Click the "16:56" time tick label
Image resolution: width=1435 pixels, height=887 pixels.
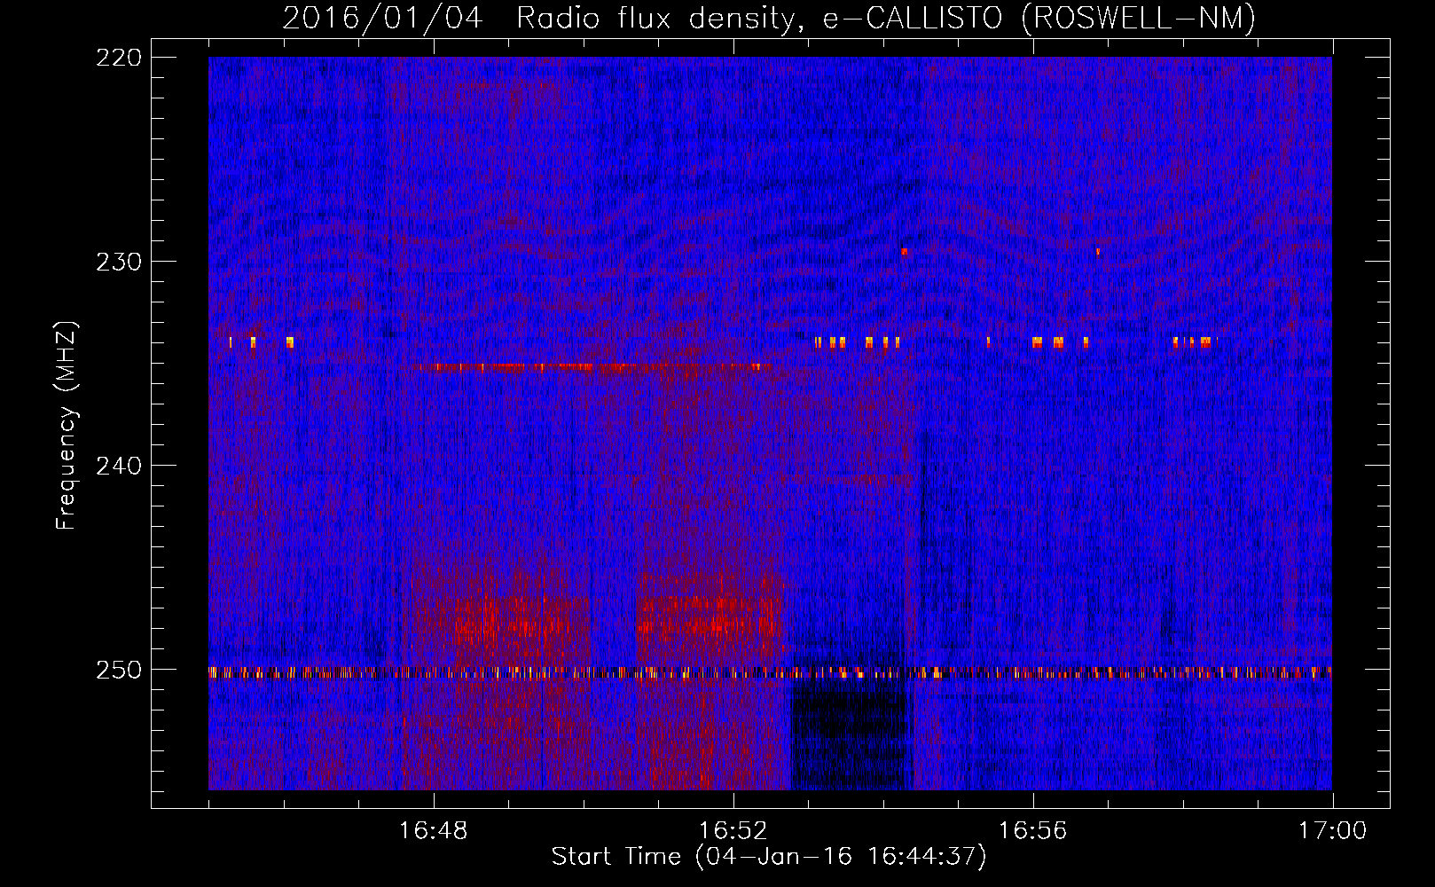coord(1032,831)
